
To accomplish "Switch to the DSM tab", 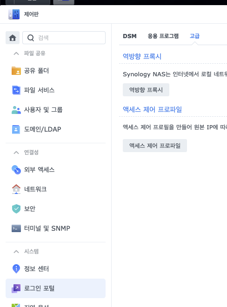I will [130, 36].
